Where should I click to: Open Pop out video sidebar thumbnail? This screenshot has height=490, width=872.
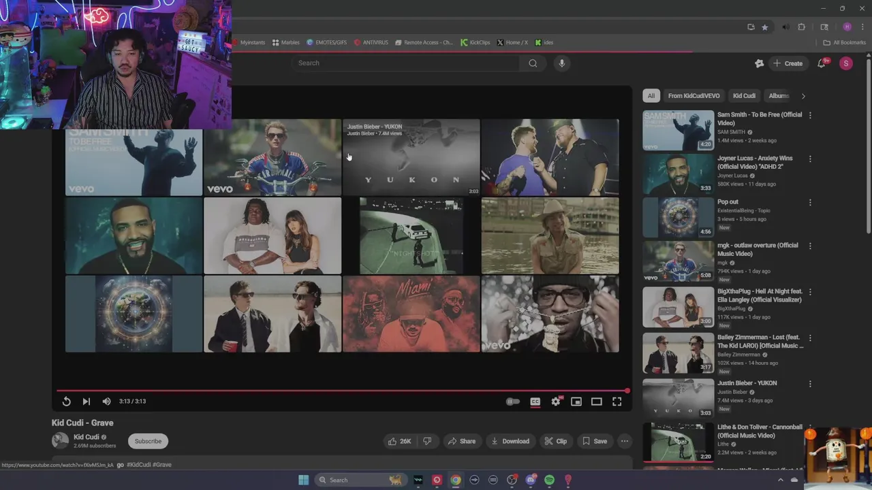click(x=679, y=217)
